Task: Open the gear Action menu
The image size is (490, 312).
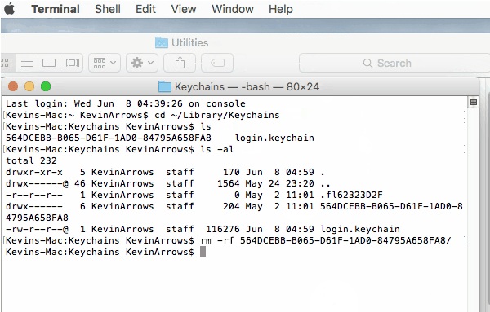Action: pos(142,63)
